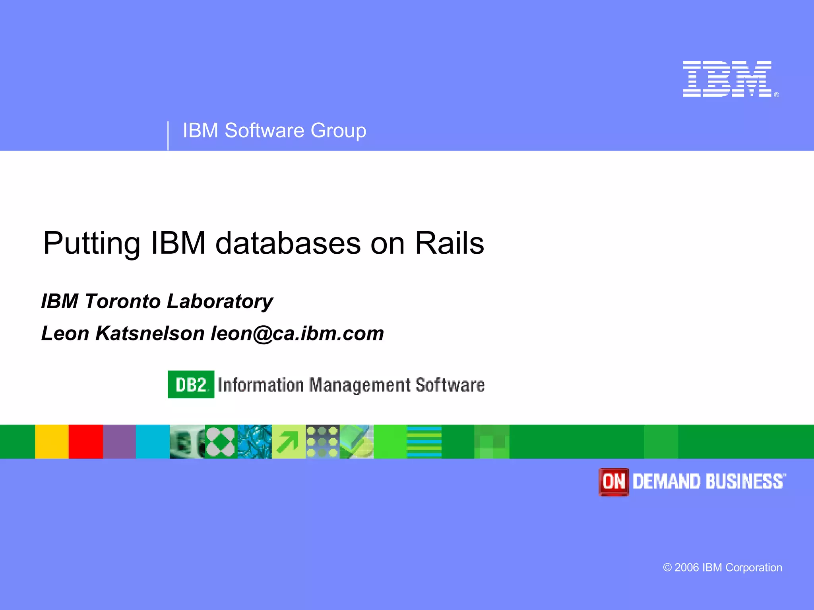The image size is (814, 610).
Task: Click the DEMAND BUSINESS text logo
Action: click(709, 482)
